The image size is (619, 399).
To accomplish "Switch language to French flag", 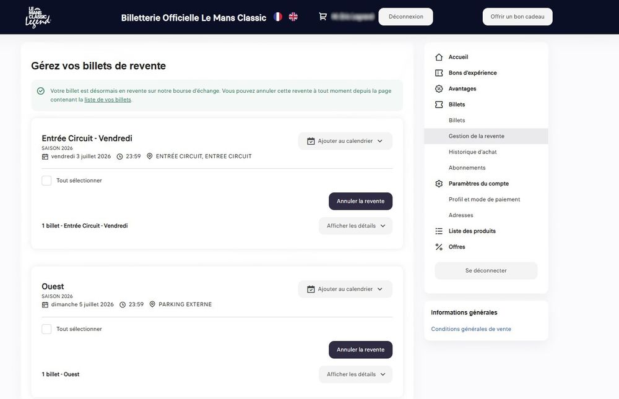I will tap(278, 17).
